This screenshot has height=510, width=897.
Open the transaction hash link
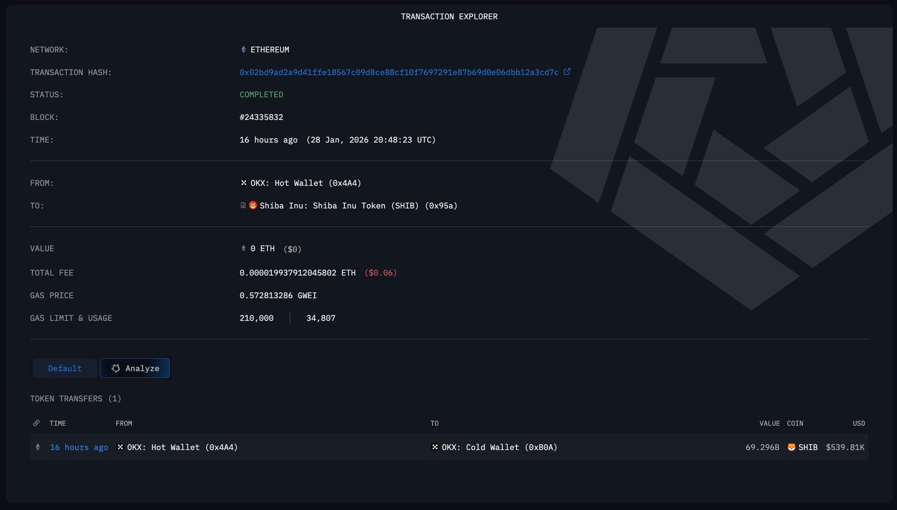coord(399,72)
